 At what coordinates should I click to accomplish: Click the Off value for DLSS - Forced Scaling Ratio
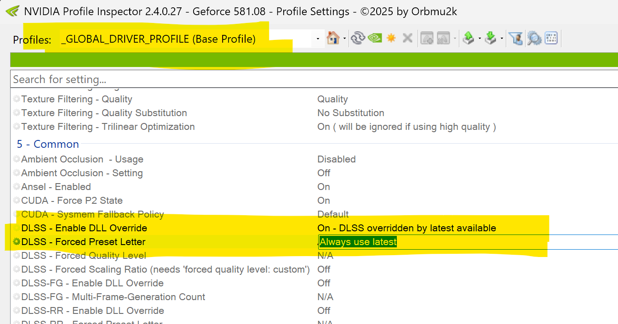click(324, 269)
